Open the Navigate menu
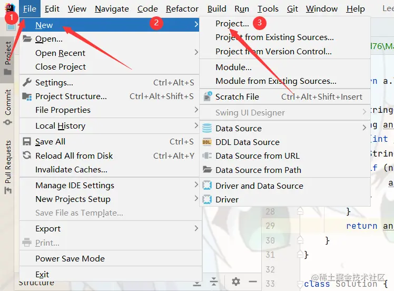The image size is (394, 291). [112, 9]
